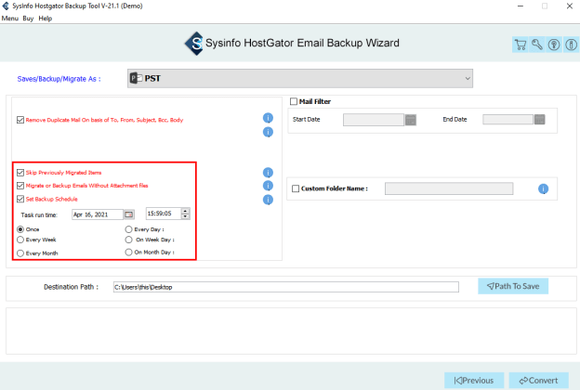Viewport: 580px width, 390px height.
Task: Click the End Date input field
Action: [x=507, y=120]
